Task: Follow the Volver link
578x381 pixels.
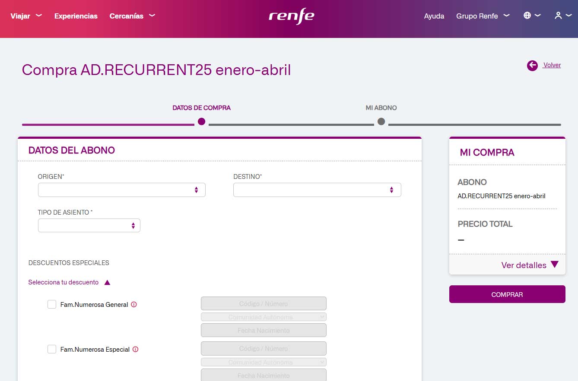Action: point(552,65)
